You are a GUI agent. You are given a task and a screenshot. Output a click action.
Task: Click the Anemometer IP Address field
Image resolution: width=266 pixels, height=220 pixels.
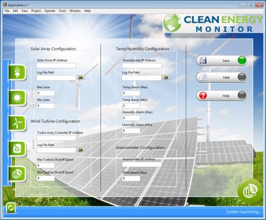[142, 164]
